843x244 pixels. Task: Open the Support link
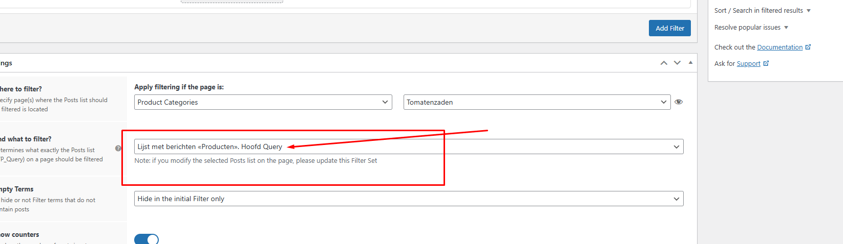(x=748, y=63)
